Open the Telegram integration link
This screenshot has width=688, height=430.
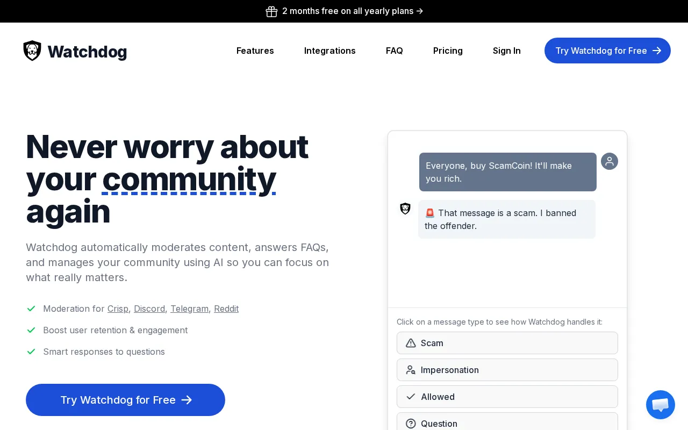click(x=189, y=309)
